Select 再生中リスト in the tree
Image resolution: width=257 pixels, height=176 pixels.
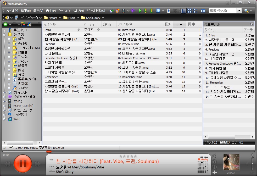tap(21, 30)
